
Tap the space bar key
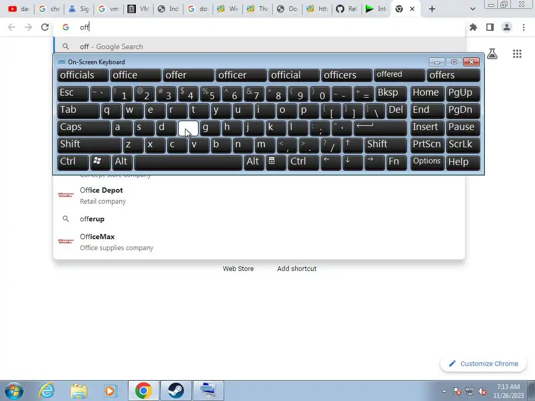pos(188,163)
